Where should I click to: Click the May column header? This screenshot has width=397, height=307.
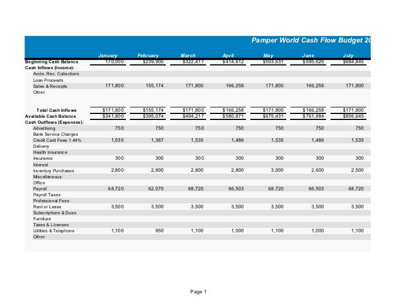pos(268,56)
